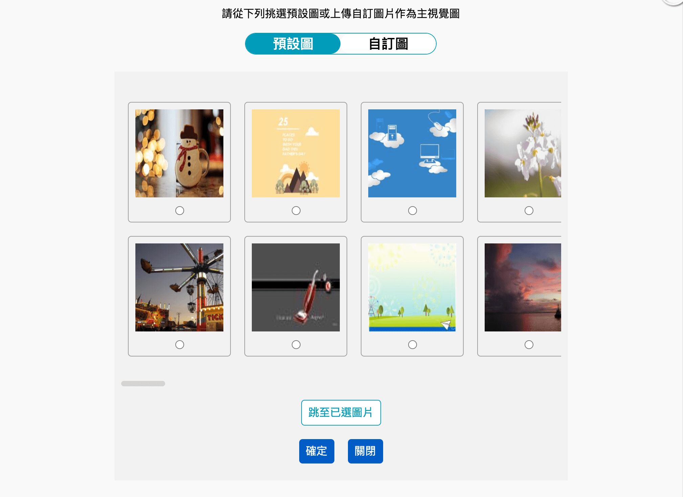Switch to the 自訂圖 tab
This screenshot has height=497, width=683.
(389, 44)
